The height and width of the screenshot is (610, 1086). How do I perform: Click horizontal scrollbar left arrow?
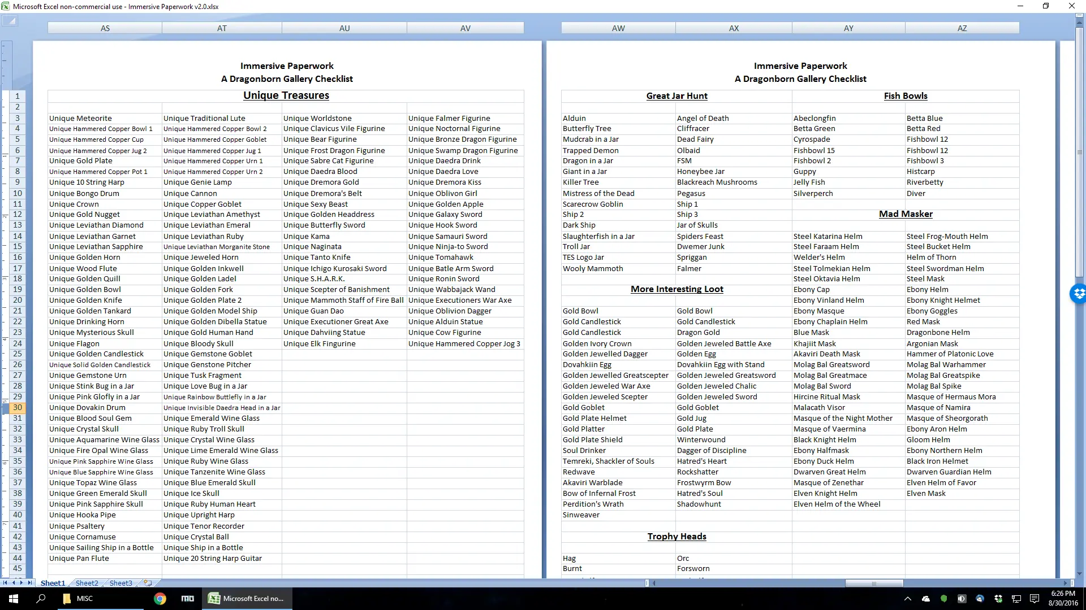coord(654,583)
